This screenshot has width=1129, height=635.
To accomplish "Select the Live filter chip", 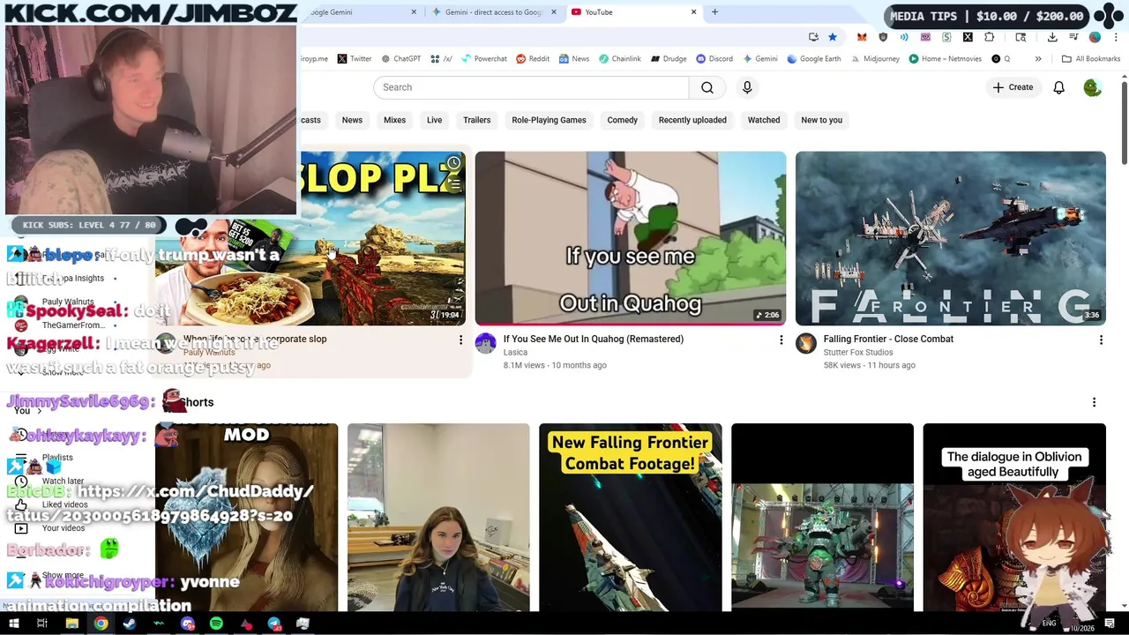I will (435, 120).
